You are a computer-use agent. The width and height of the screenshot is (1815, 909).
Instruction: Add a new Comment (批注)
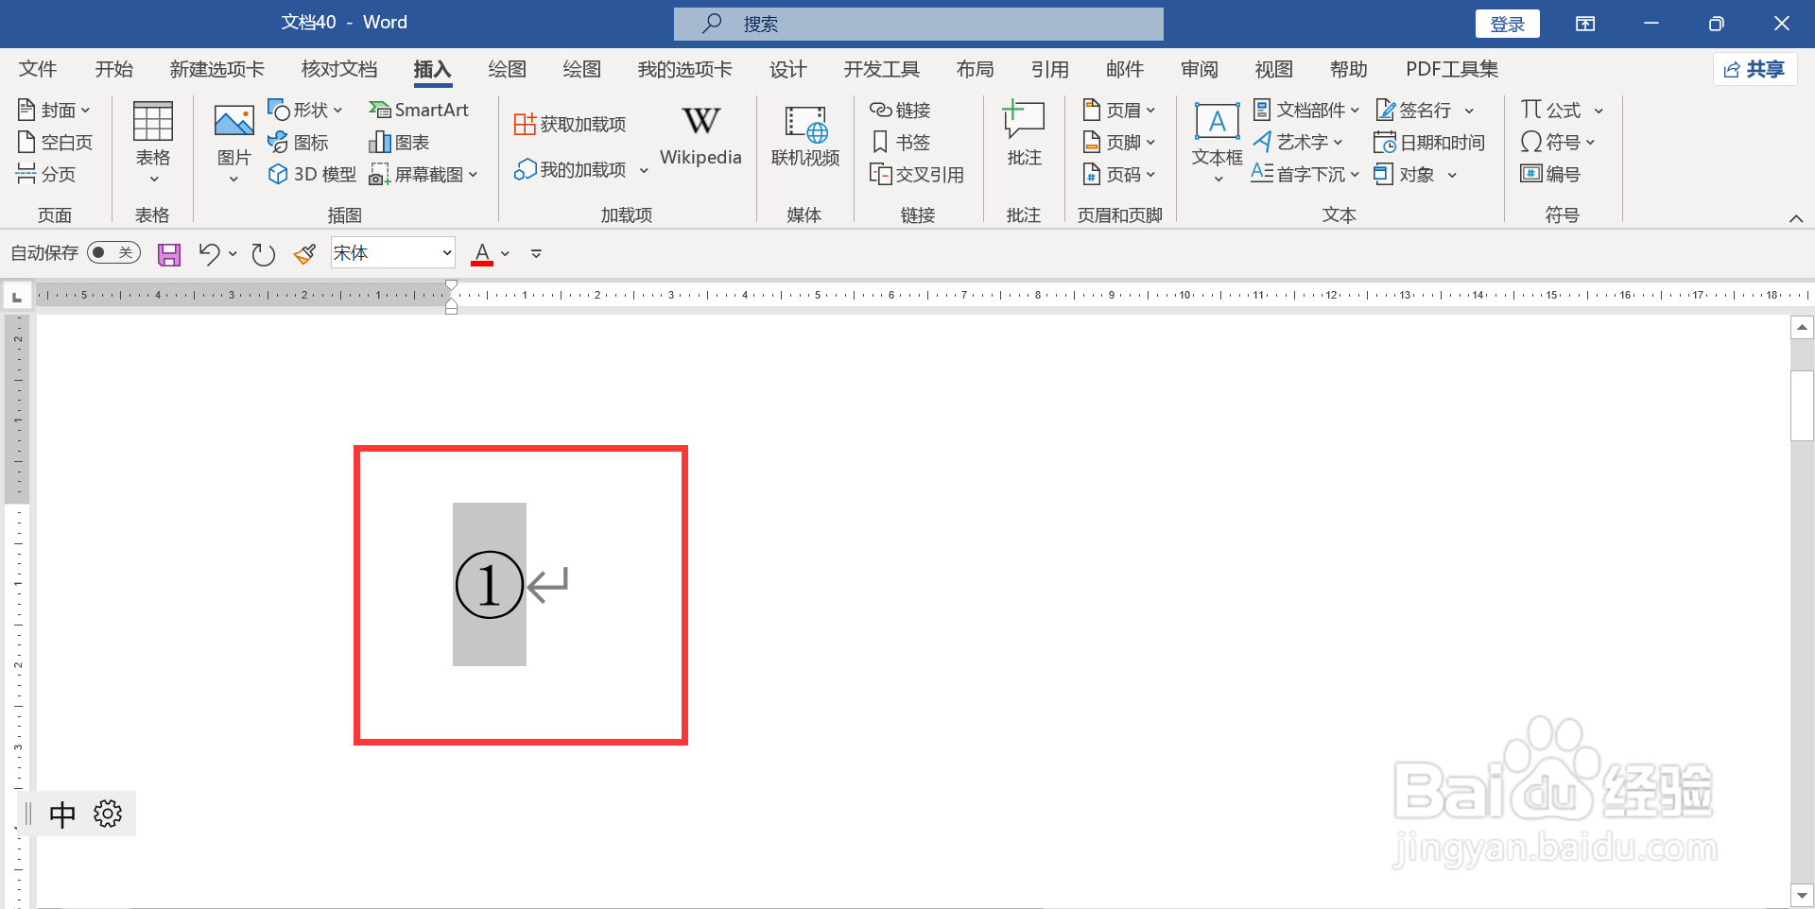(1024, 134)
